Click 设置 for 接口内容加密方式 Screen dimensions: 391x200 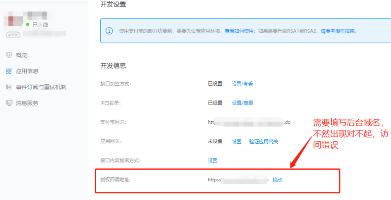click(212, 160)
